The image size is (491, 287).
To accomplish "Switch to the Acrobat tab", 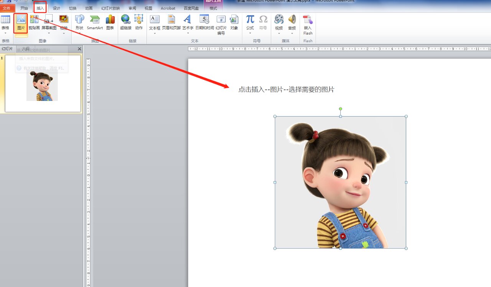I will point(168,8).
